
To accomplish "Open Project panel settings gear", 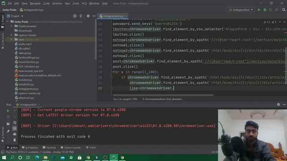I will pos(88,16).
